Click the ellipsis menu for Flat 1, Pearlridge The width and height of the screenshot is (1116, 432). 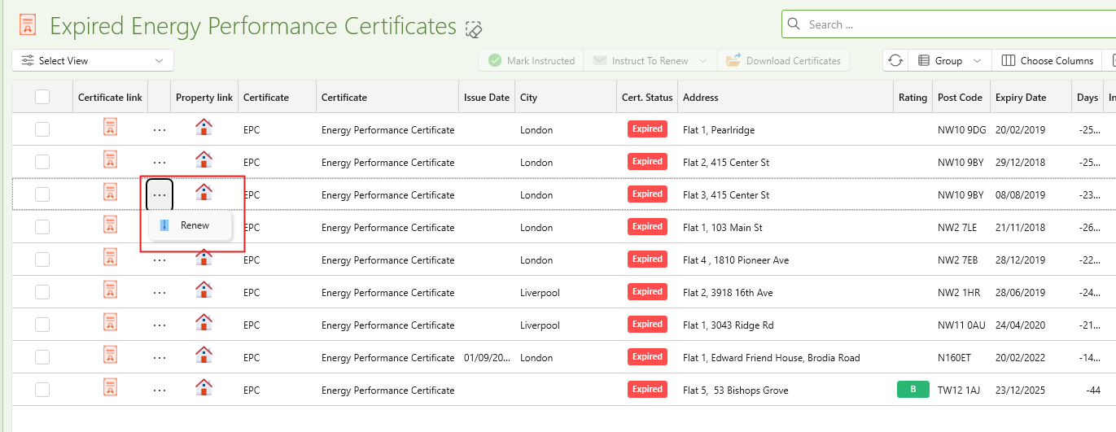(160, 130)
